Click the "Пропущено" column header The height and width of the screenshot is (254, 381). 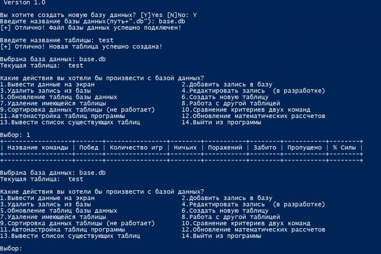click(x=304, y=147)
